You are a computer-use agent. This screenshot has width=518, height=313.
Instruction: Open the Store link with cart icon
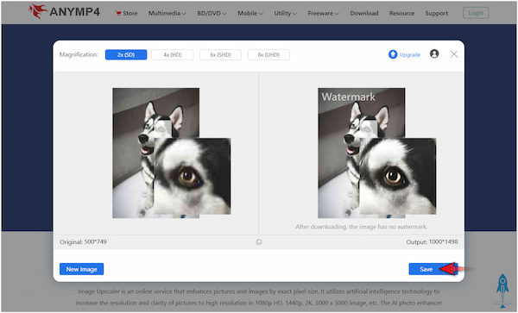tap(127, 13)
